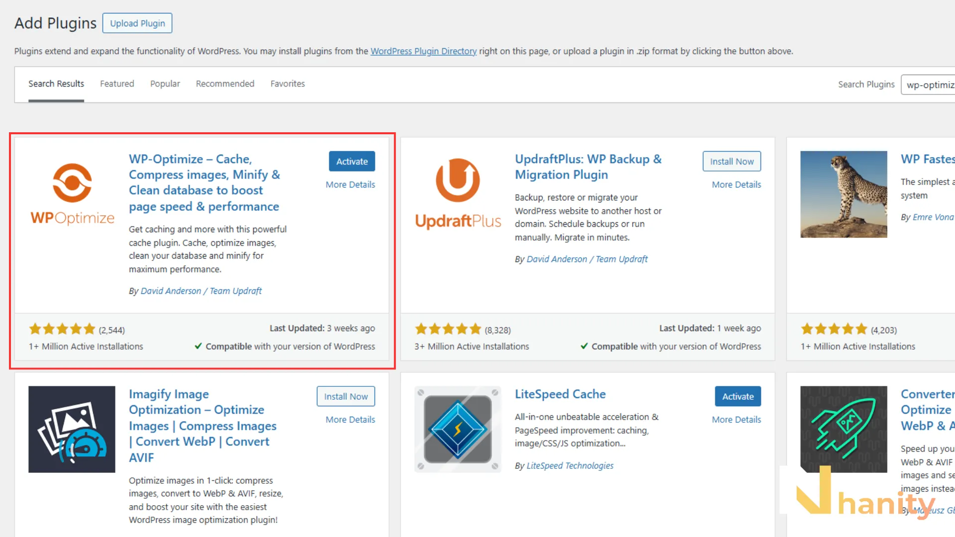The height and width of the screenshot is (537, 955).
Task: Open the Favorites tab
Action: [287, 84]
